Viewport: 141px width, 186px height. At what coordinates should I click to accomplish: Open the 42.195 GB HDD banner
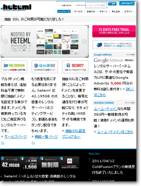(x=45, y=67)
